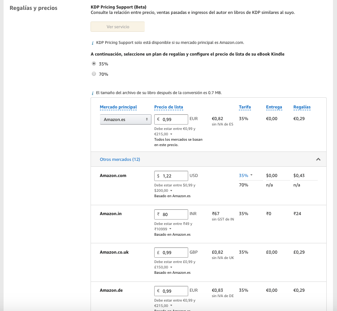Click the Otros mercados (12) link
337x311 pixels.
coord(120,160)
